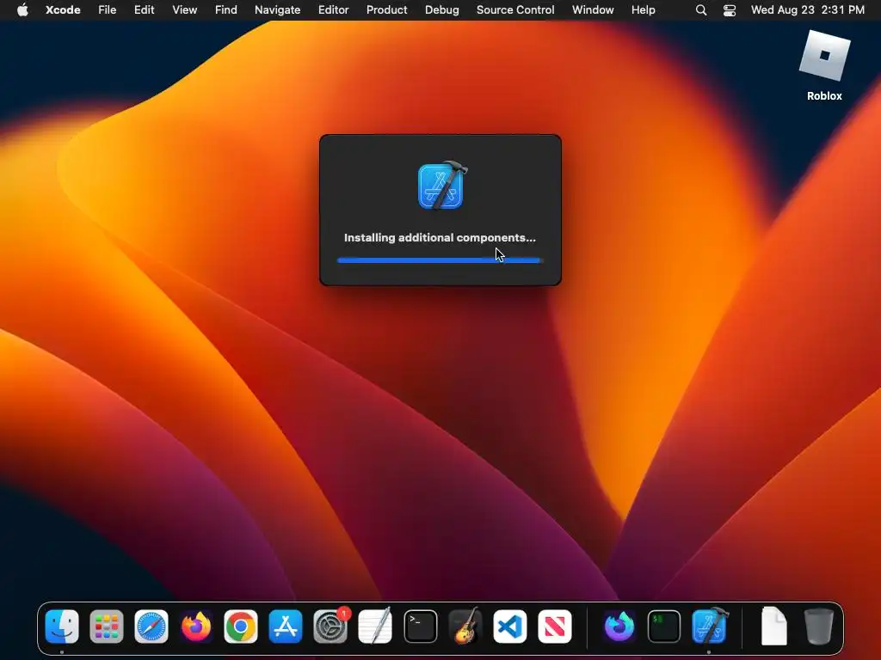The width and height of the screenshot is (881, 660).
Task: Open the Window menu
Action: 593,9
